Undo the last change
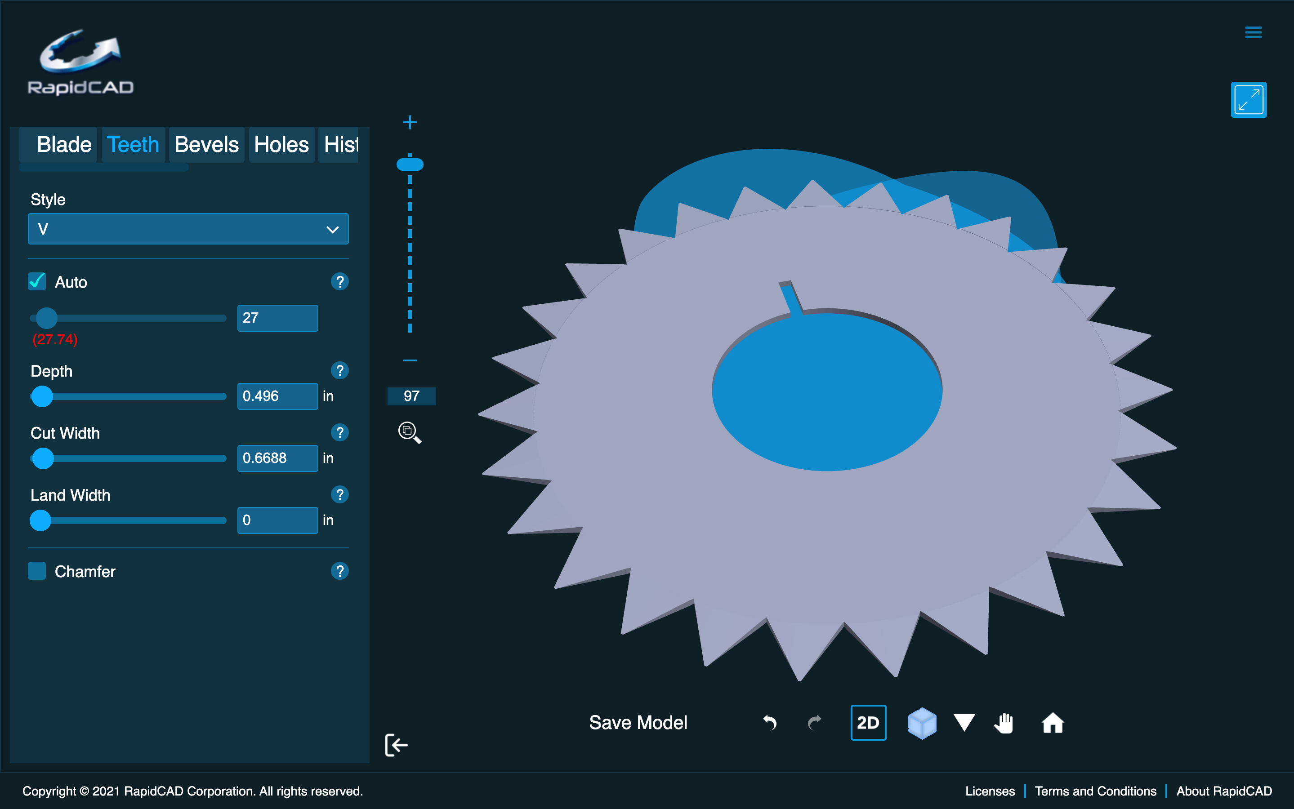The image size is (1294, 809). [770, 722]
